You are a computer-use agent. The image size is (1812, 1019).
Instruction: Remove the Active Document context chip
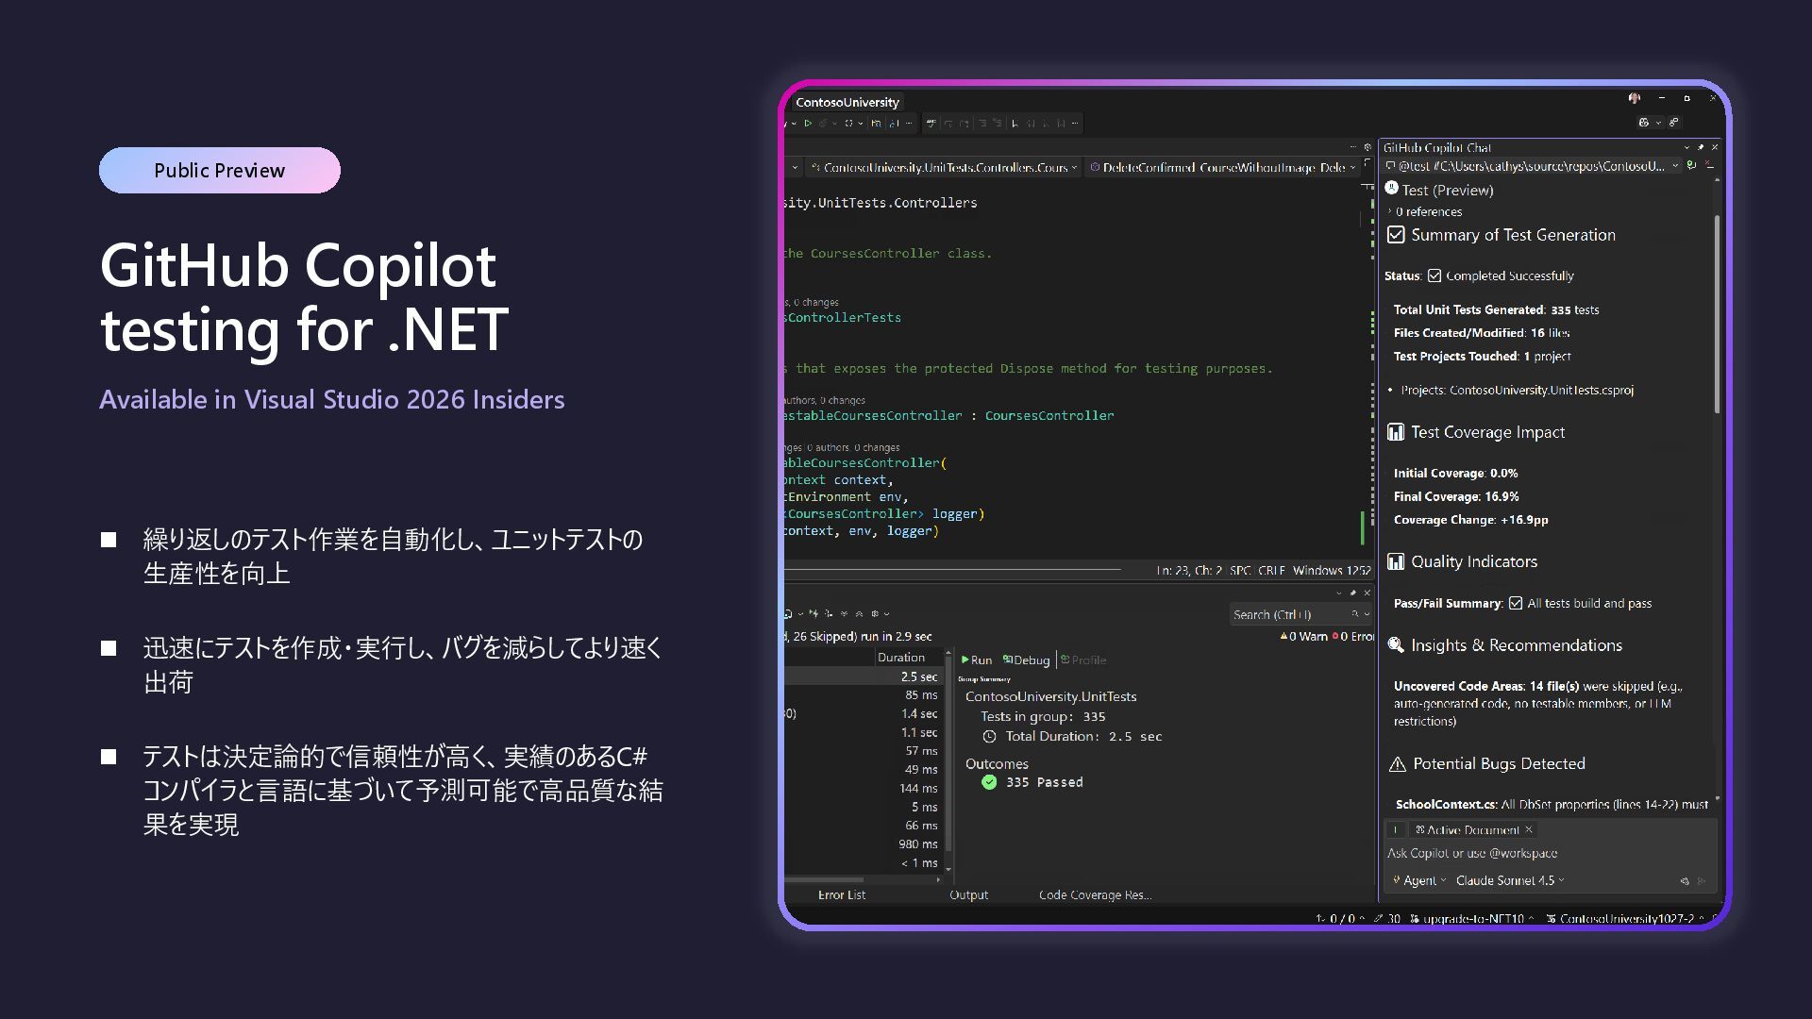pyautogui.click(x=1529, y=830)
